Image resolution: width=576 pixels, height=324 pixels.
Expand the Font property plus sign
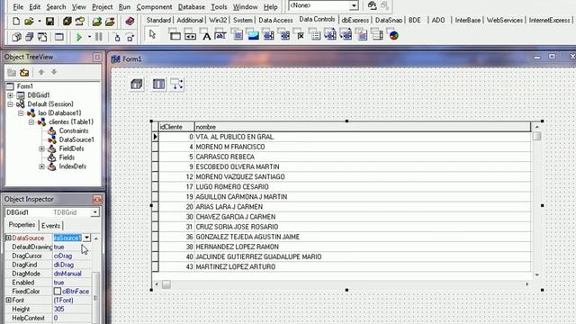pos(8,300)
